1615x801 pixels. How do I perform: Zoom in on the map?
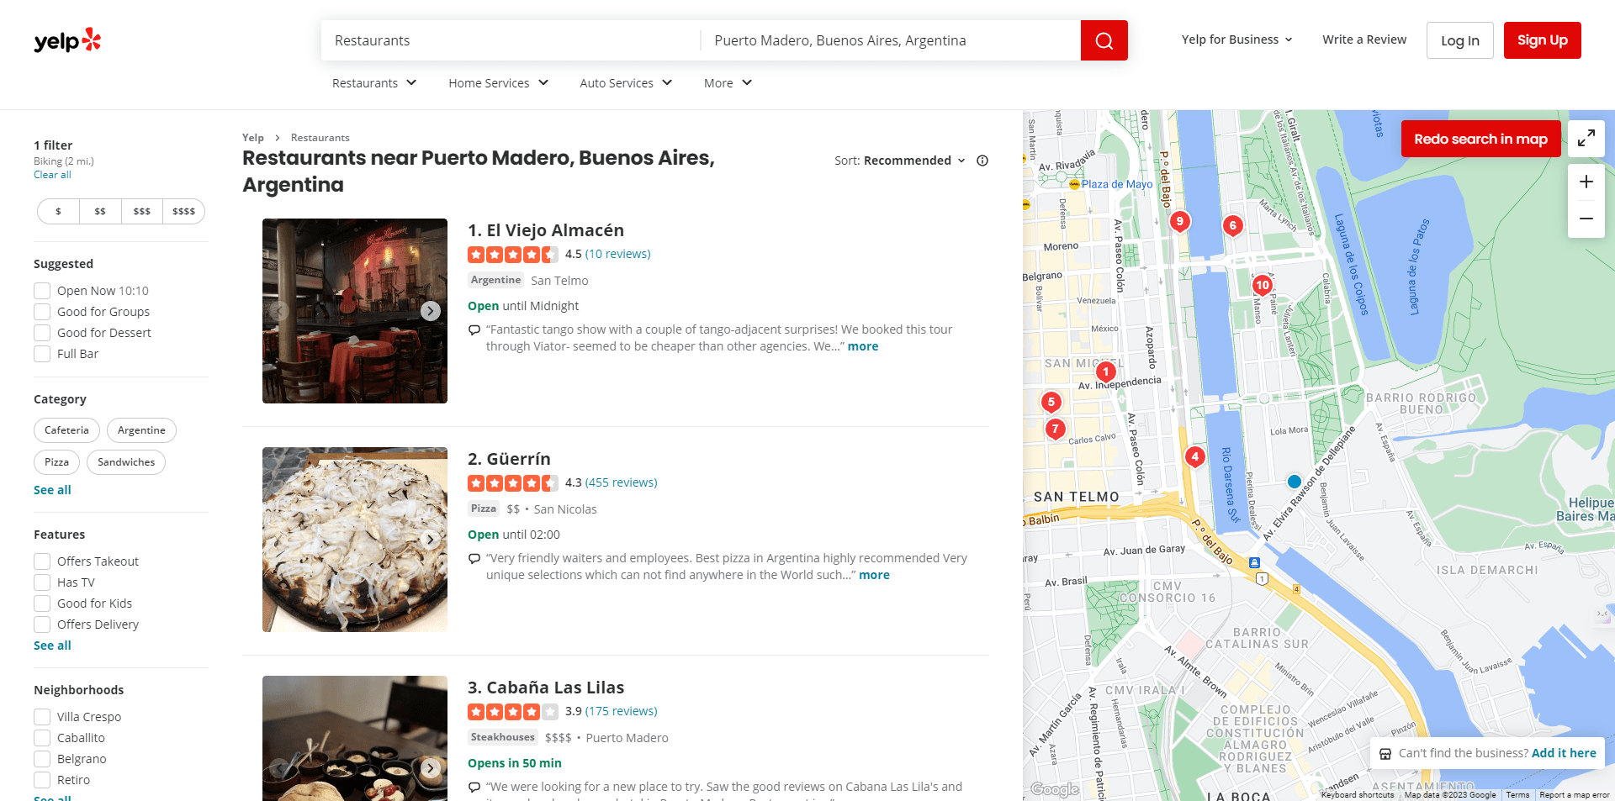(x=1586, y=181)
